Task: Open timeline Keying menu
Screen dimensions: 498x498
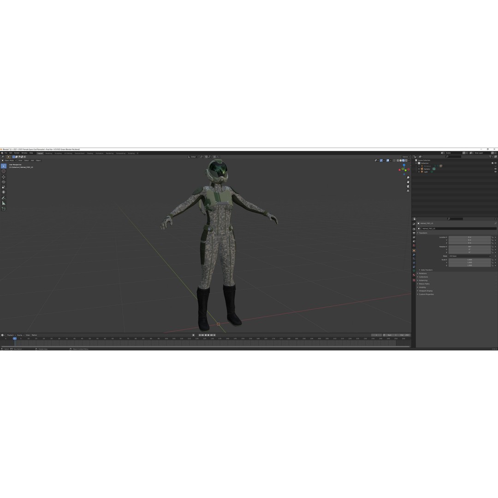Action: (x=20, y=335)
